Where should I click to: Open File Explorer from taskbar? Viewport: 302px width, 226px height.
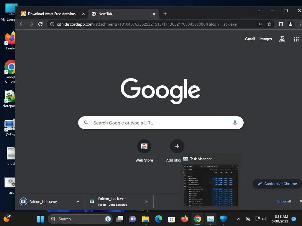146,219
